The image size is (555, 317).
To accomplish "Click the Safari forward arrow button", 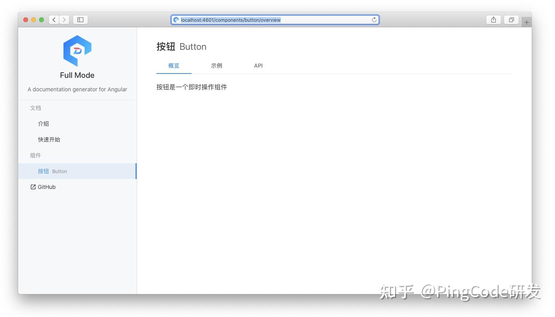I will click(64, 20).
